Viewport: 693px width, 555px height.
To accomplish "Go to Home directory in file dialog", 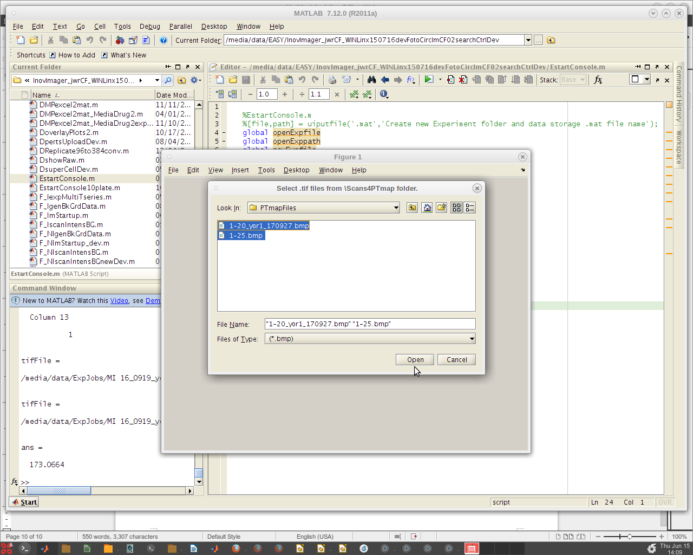I will pyautogui.click(x=427, y=208).
